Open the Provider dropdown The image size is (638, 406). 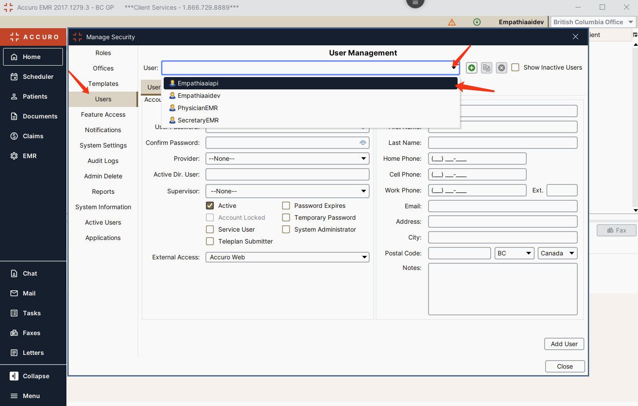pos(287,159)
